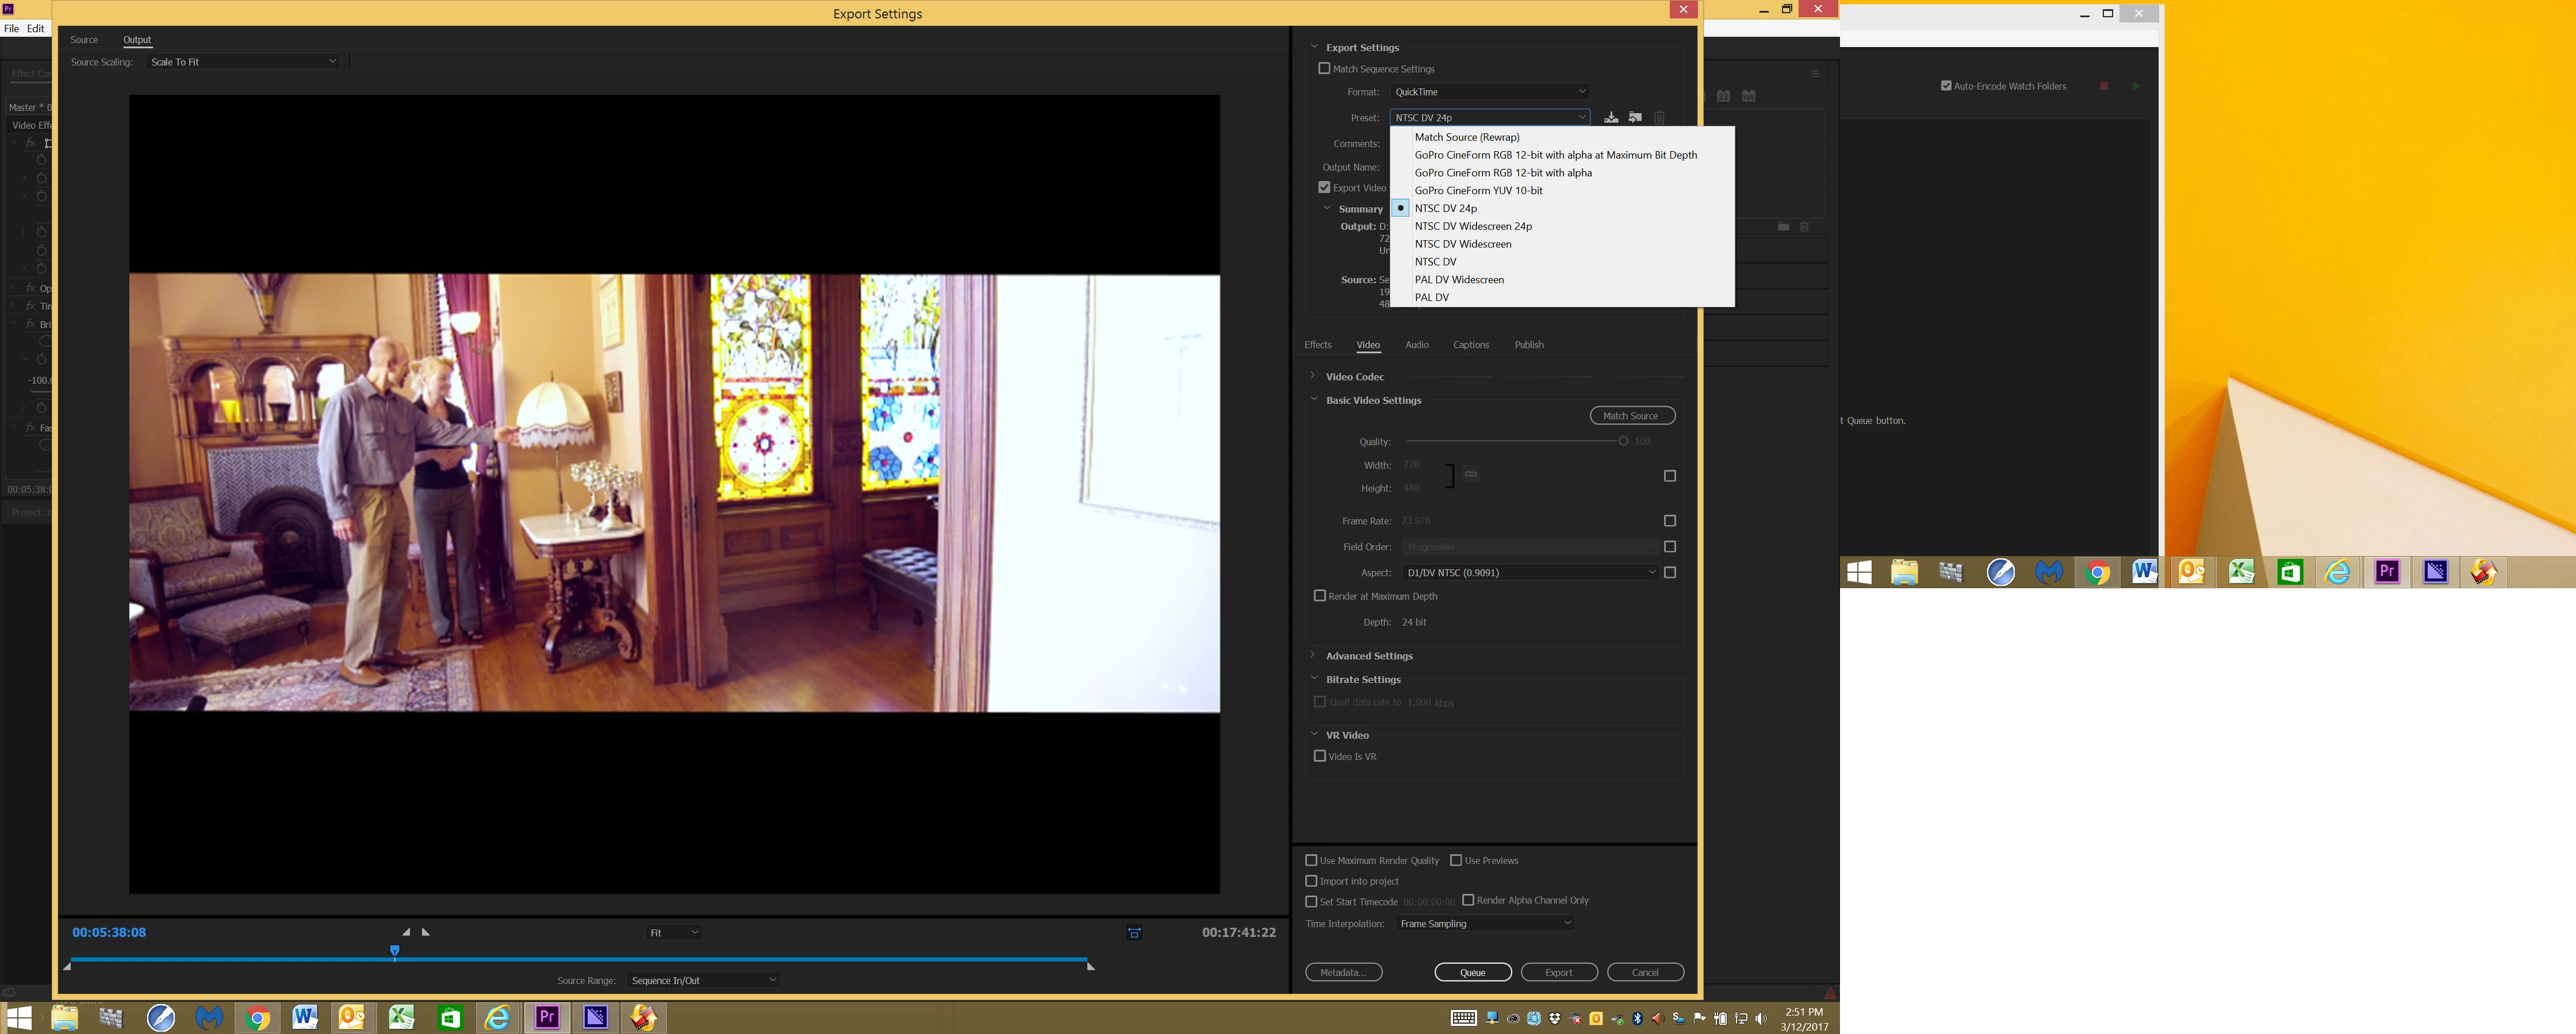Check the Video Is VR option
Viewport: 2576px width, 1034px height.
click(1320, 757)
